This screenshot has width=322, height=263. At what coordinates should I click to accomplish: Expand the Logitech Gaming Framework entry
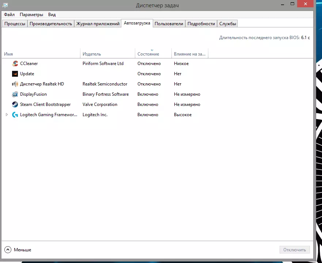click(7, 115)
